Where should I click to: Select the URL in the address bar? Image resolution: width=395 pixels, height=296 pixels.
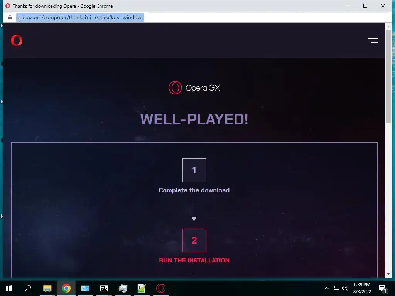click(x=80, y=17)
